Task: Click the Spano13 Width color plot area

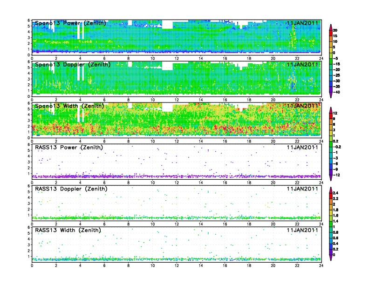Action: [x=177, y=121]
